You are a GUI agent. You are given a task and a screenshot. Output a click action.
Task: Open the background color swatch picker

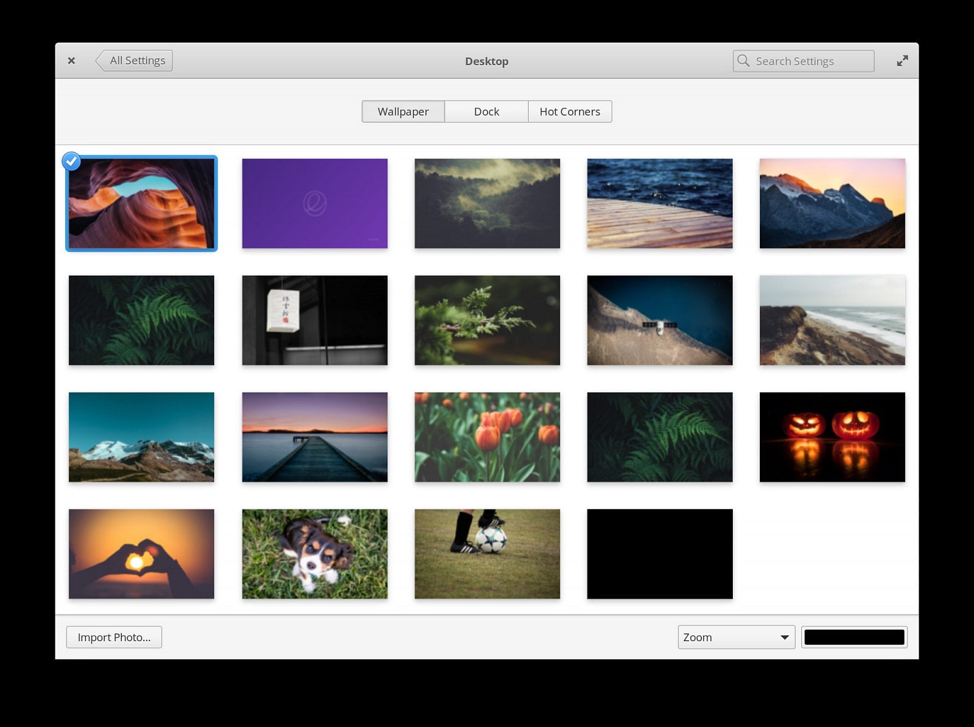pos(854,637)
